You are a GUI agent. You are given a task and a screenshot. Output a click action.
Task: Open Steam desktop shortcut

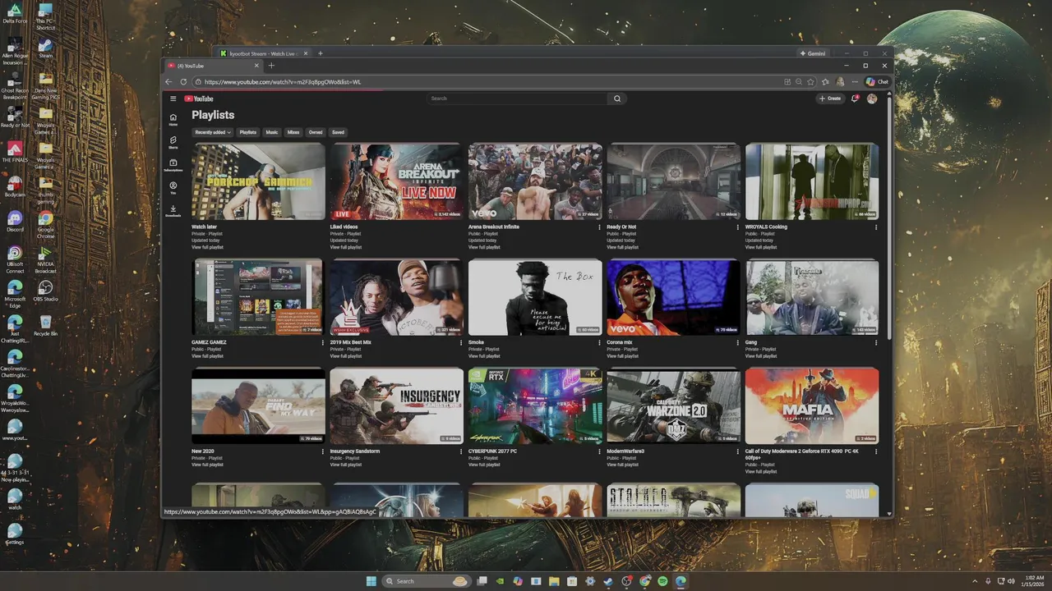[46, 48]
